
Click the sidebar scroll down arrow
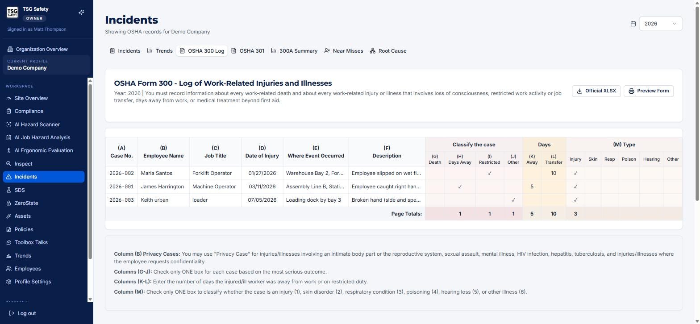[90, 299]
